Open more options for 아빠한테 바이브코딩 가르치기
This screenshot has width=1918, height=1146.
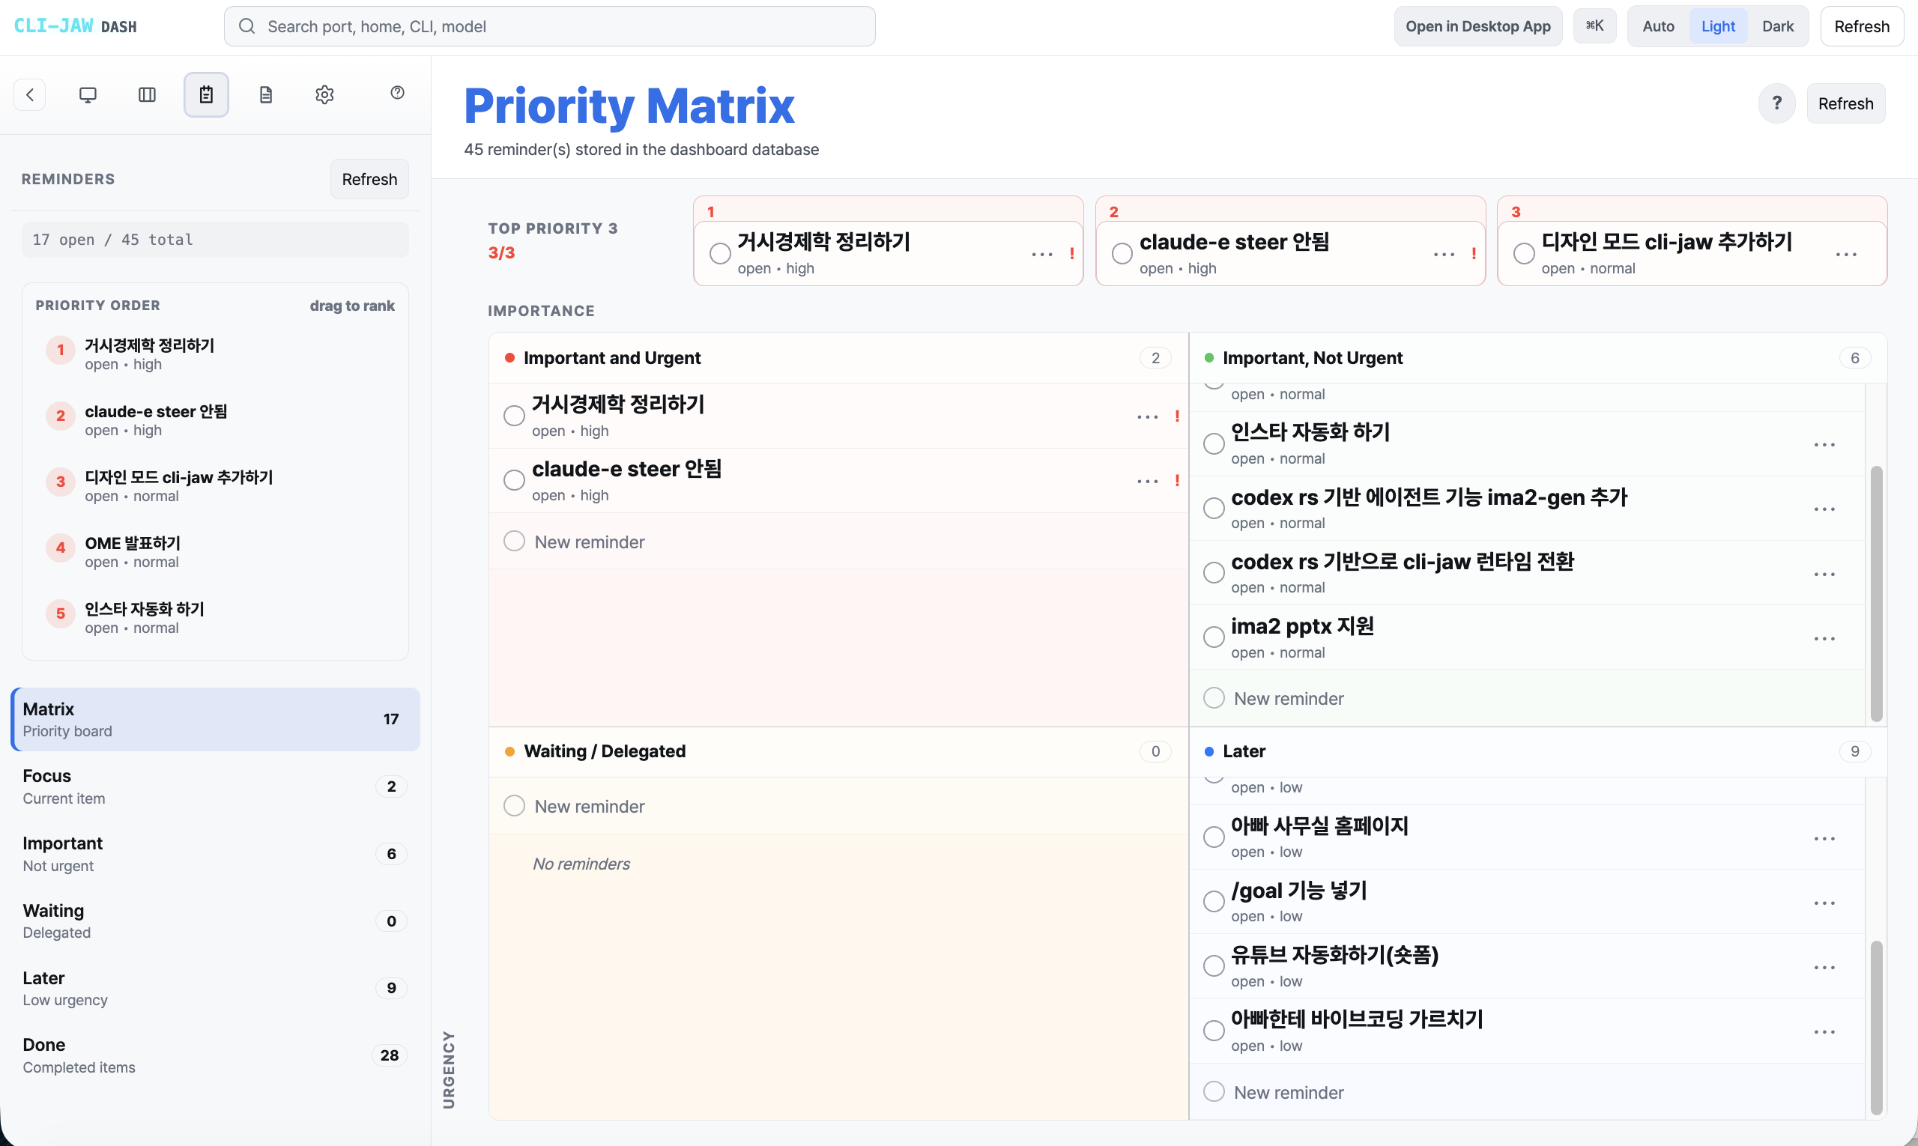(x=1824, y=1031)
